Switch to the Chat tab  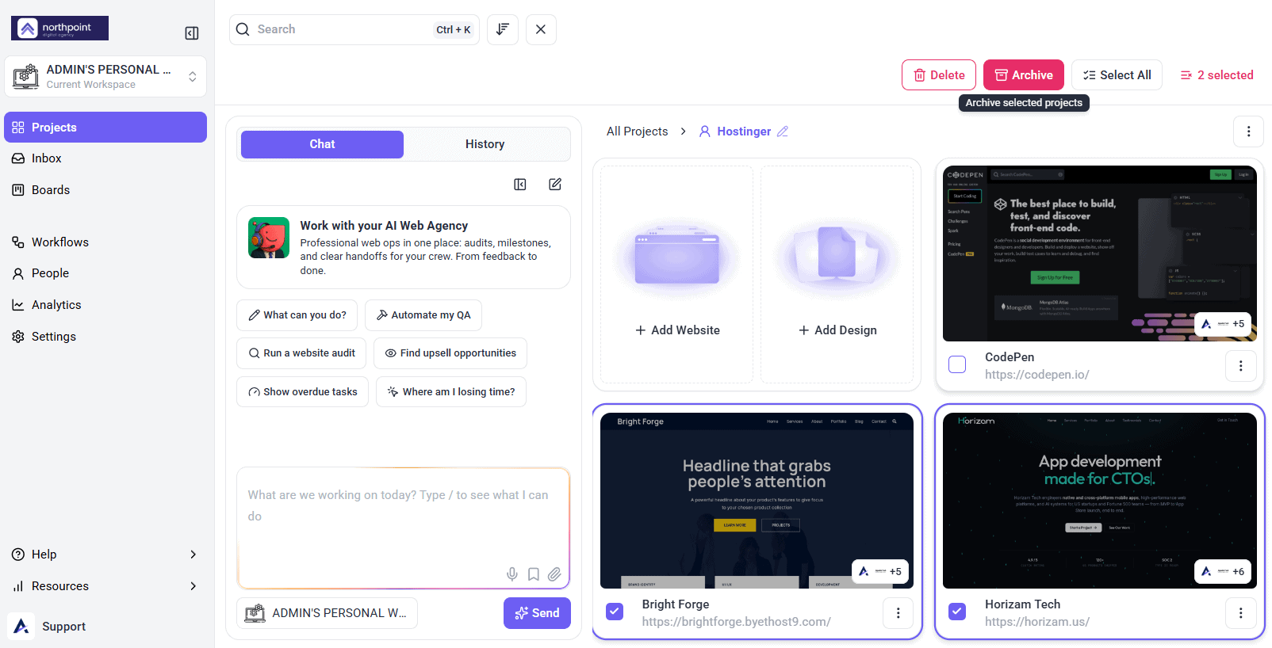[322, 144]
